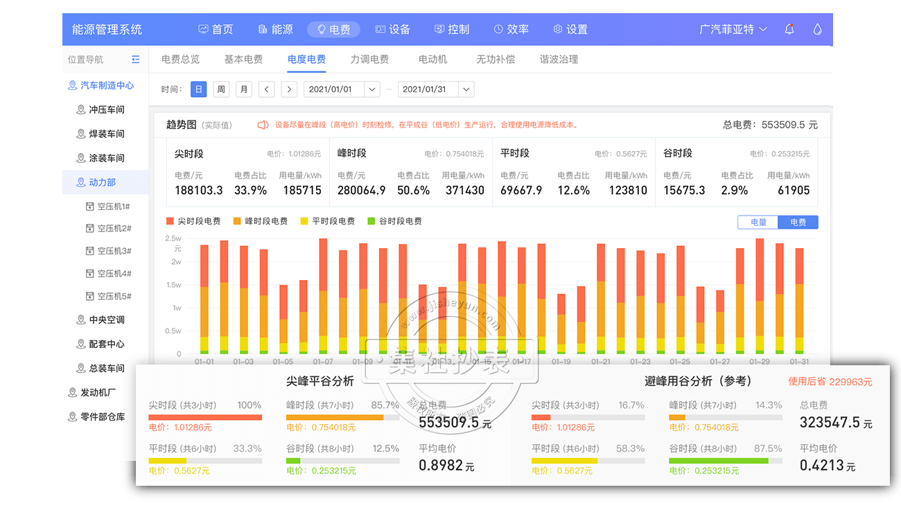Select the 日 time granularity button
Image resolution: width=901 pixels, height=526 pixels.
199,89
